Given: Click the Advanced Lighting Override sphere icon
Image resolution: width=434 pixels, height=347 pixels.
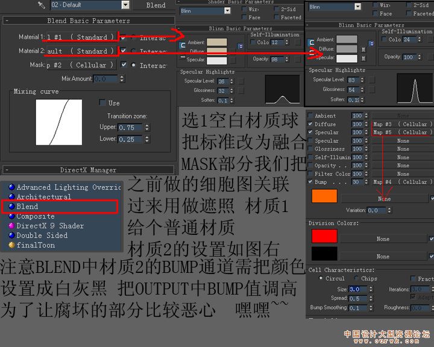Looking at the screenshot, I should pyautogui.click(x=11, y=187).
